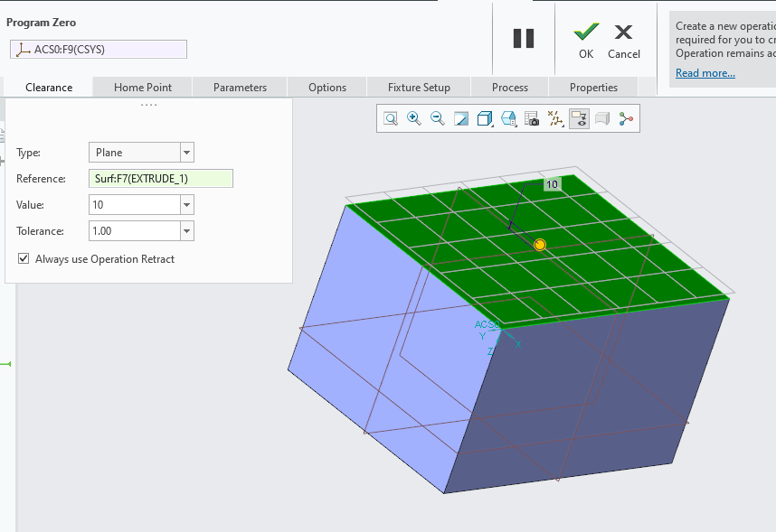The width and height of the screenshot is (776, 532).
Task: Switch to the Clearance tab
Action: coord(49,88)
